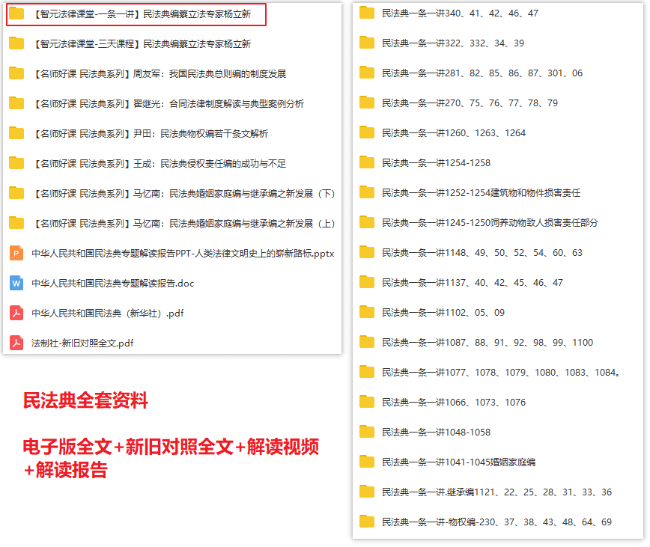Select file name 中华人民共和国民法典专题解读报告.doc
650x547 pixels.
[x=113, y=284]
